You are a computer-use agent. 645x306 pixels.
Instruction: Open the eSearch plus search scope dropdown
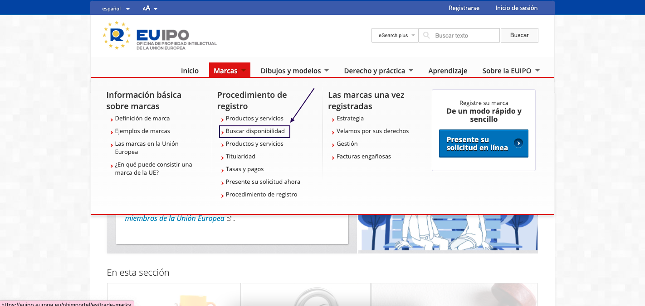click(x=395, y=35)
